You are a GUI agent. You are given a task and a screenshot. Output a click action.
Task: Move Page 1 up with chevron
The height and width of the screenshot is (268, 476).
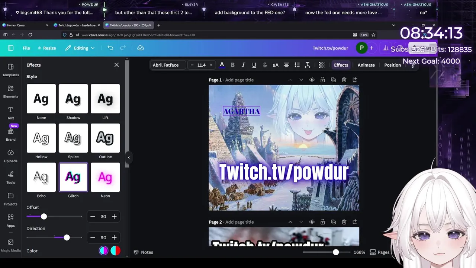pyautogui.click(x=290, y=80)
